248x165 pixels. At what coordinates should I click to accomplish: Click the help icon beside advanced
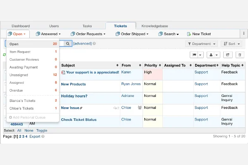94,43
